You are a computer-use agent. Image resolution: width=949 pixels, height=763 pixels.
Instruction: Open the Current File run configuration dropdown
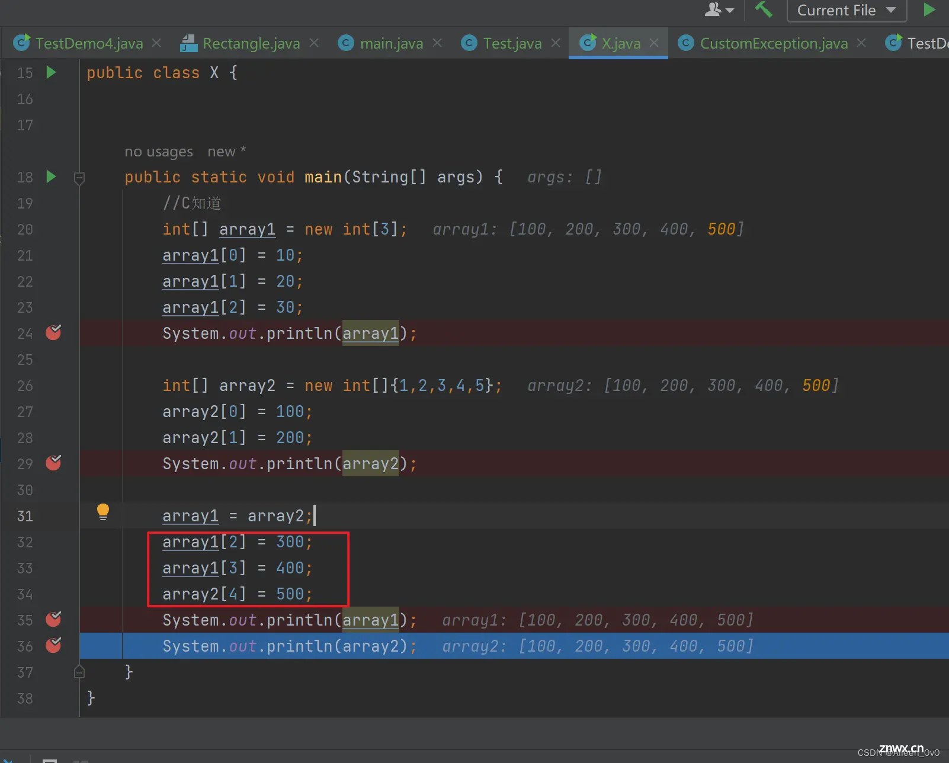coord(847,10)
